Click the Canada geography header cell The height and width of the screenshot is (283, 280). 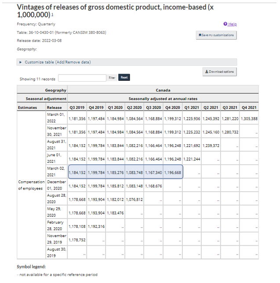pos(163,90)
